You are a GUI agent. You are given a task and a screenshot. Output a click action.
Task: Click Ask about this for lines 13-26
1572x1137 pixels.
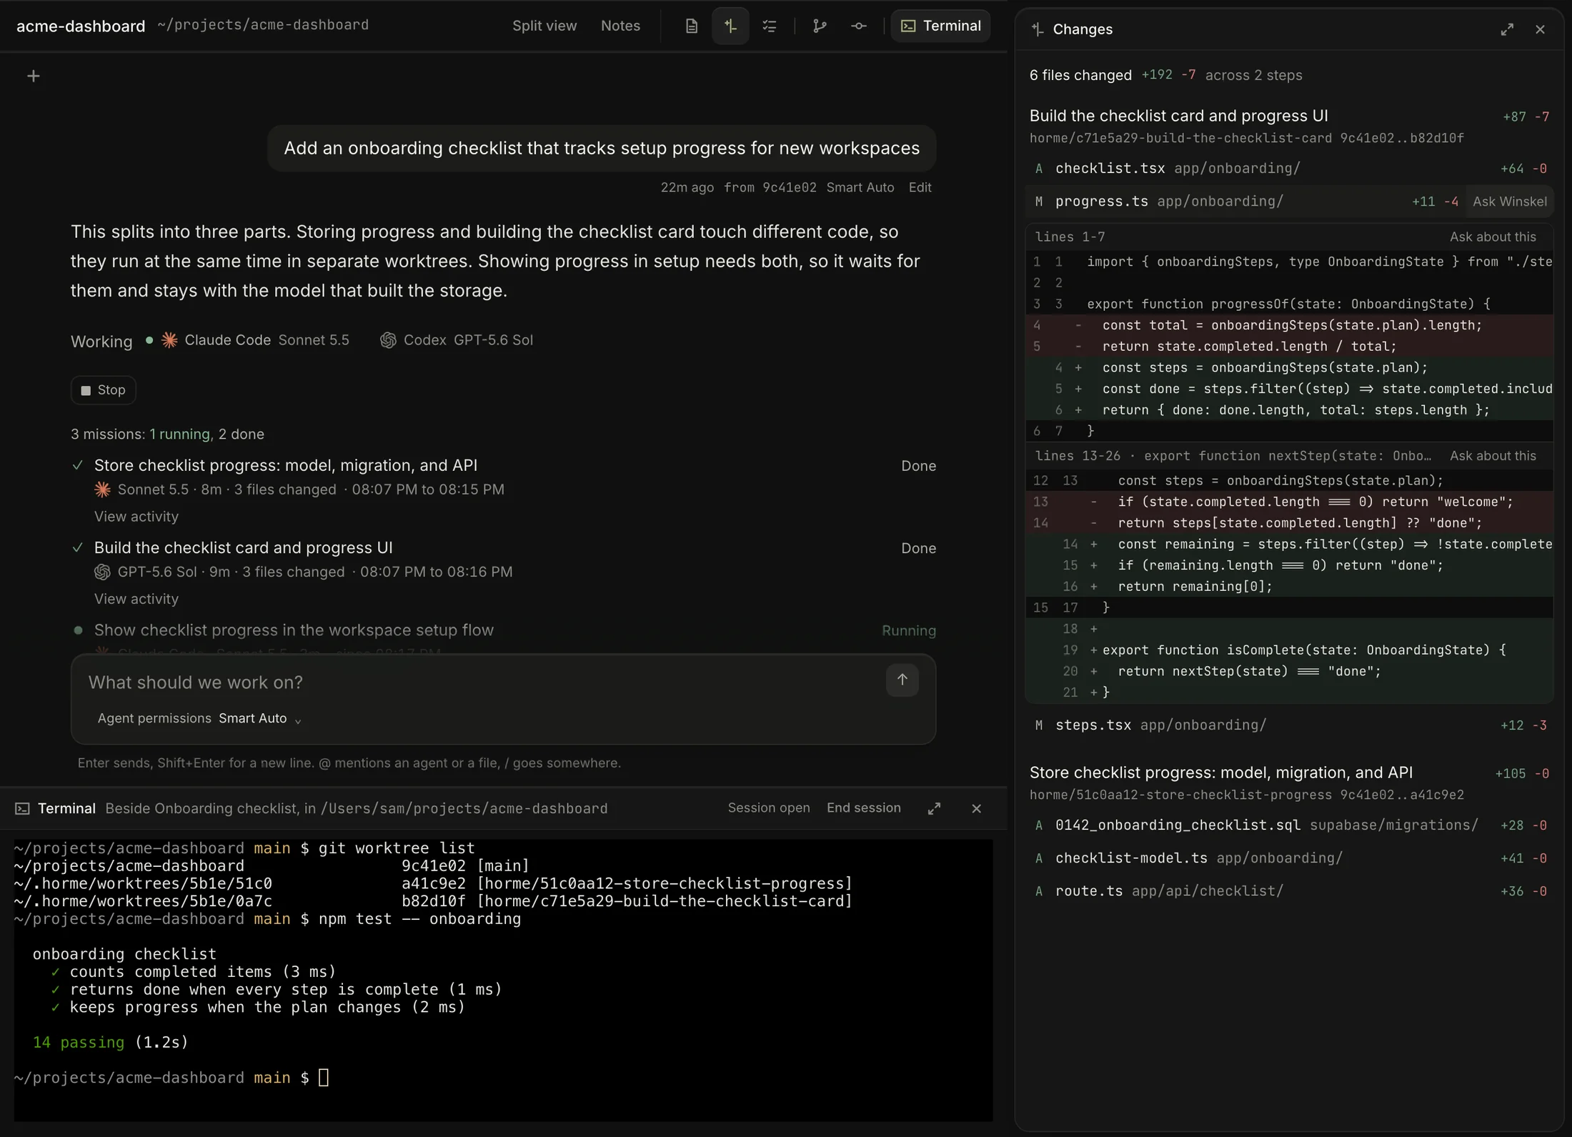[x=1493, y=456]
